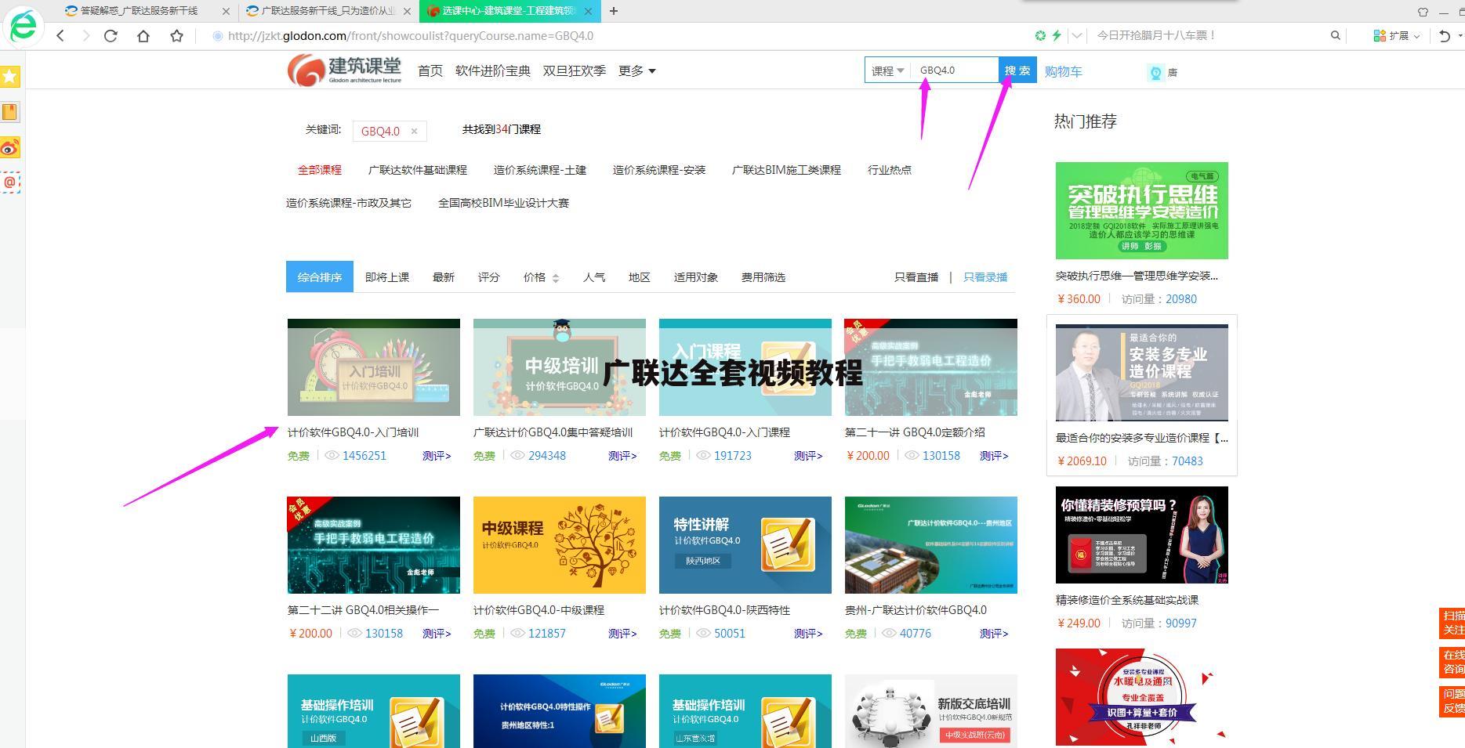This screenshot has width=1465, height=748.
Task: Go back with the browser back arrow
Action: 60,36
